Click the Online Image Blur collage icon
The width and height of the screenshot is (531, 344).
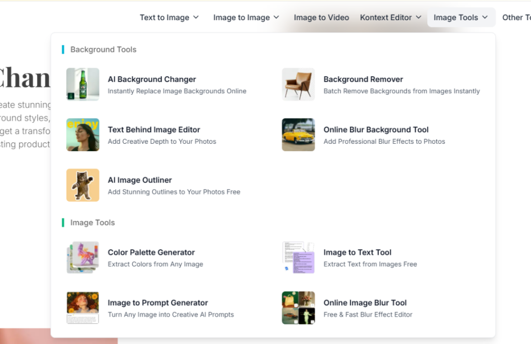[x=298, y=307]
